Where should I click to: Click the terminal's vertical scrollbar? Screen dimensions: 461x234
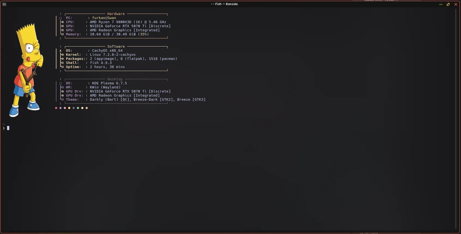456,119
